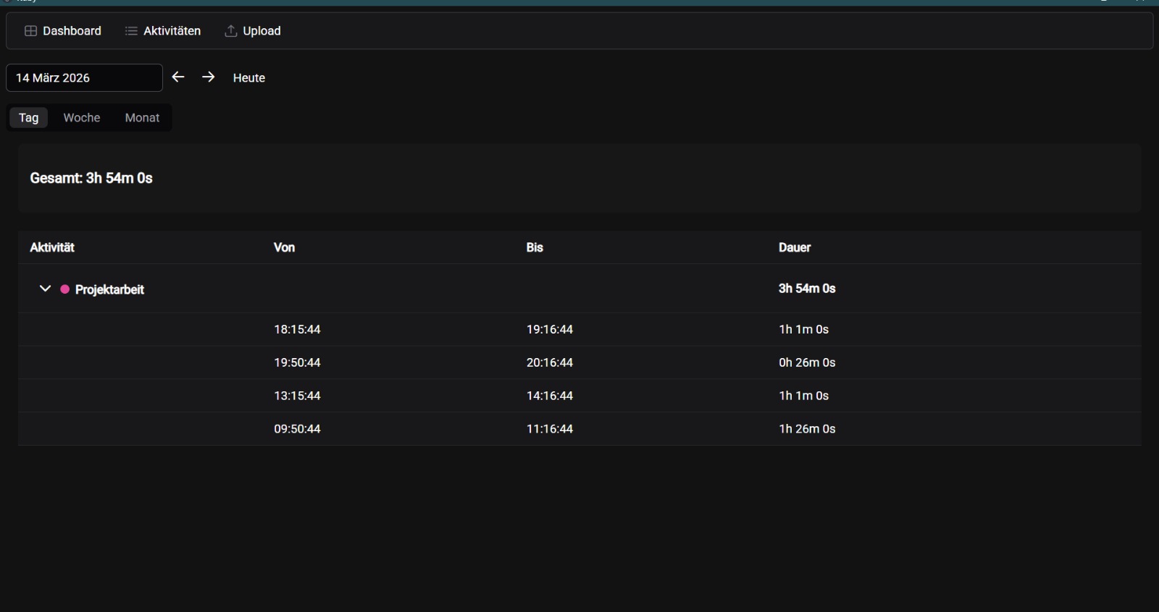The height and width of the screenshot is (612, 1159).
Task: Select the Tag view tab
Action: pyautogui.click(x=29, y=118)
